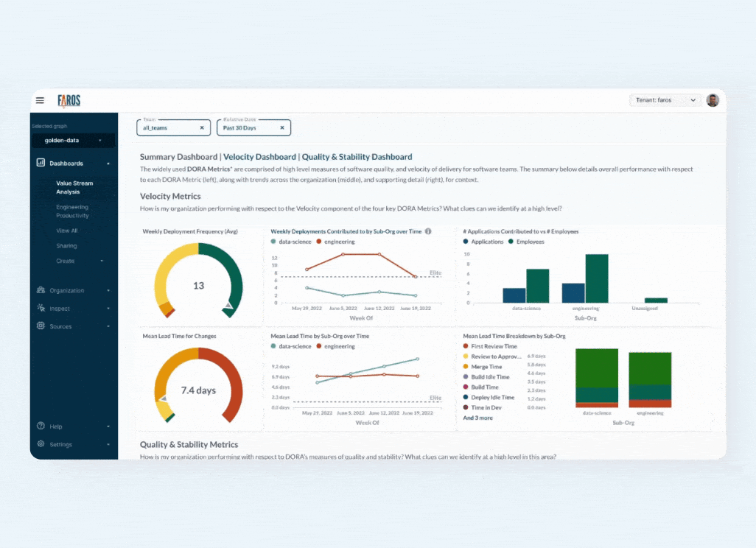
Task: Click the Dashboards chart icon in sidebar
Action: 41,163
